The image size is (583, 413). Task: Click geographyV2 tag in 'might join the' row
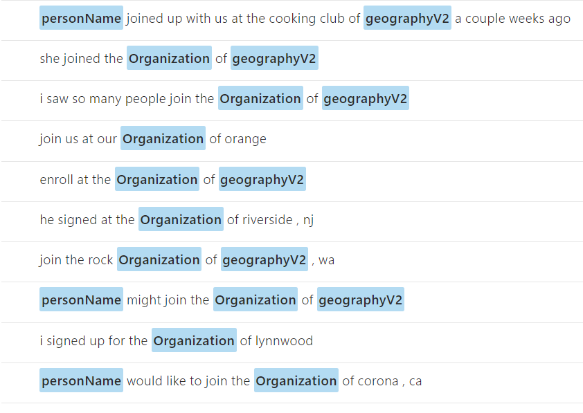point(361,300)
